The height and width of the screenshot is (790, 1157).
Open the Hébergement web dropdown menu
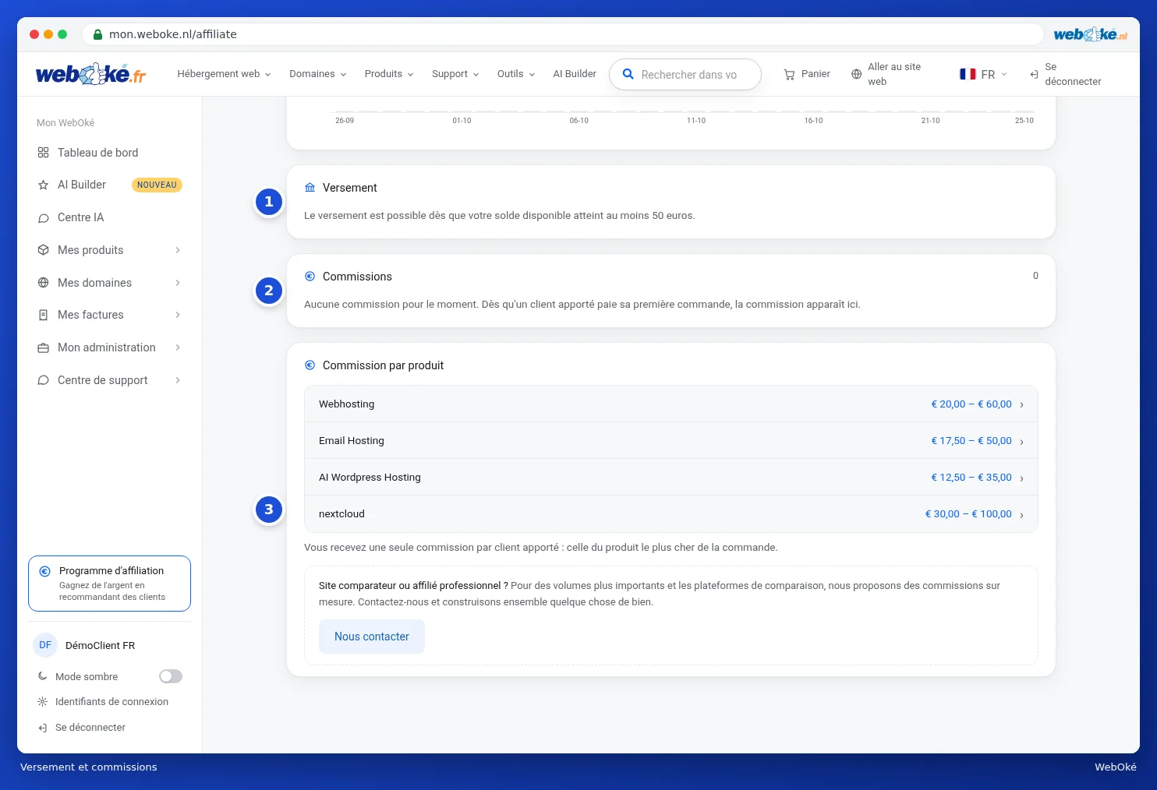tap(225, 74)
